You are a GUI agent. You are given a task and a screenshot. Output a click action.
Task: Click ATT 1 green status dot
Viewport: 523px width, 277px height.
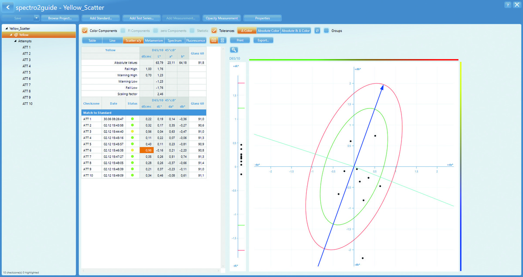132,118
